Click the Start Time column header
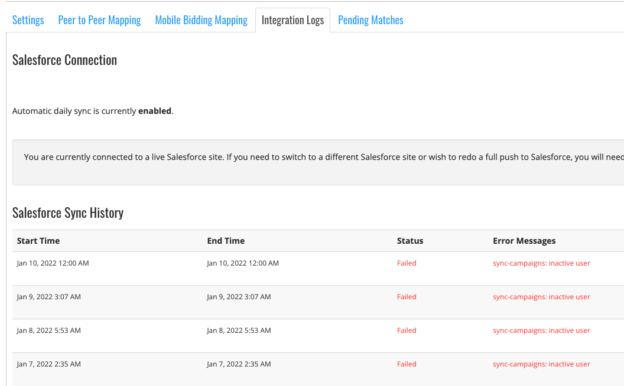624x386 pixels. 38,241
